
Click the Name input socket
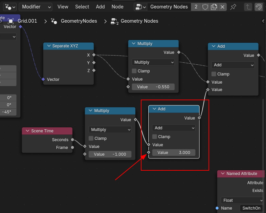(217, 208)
